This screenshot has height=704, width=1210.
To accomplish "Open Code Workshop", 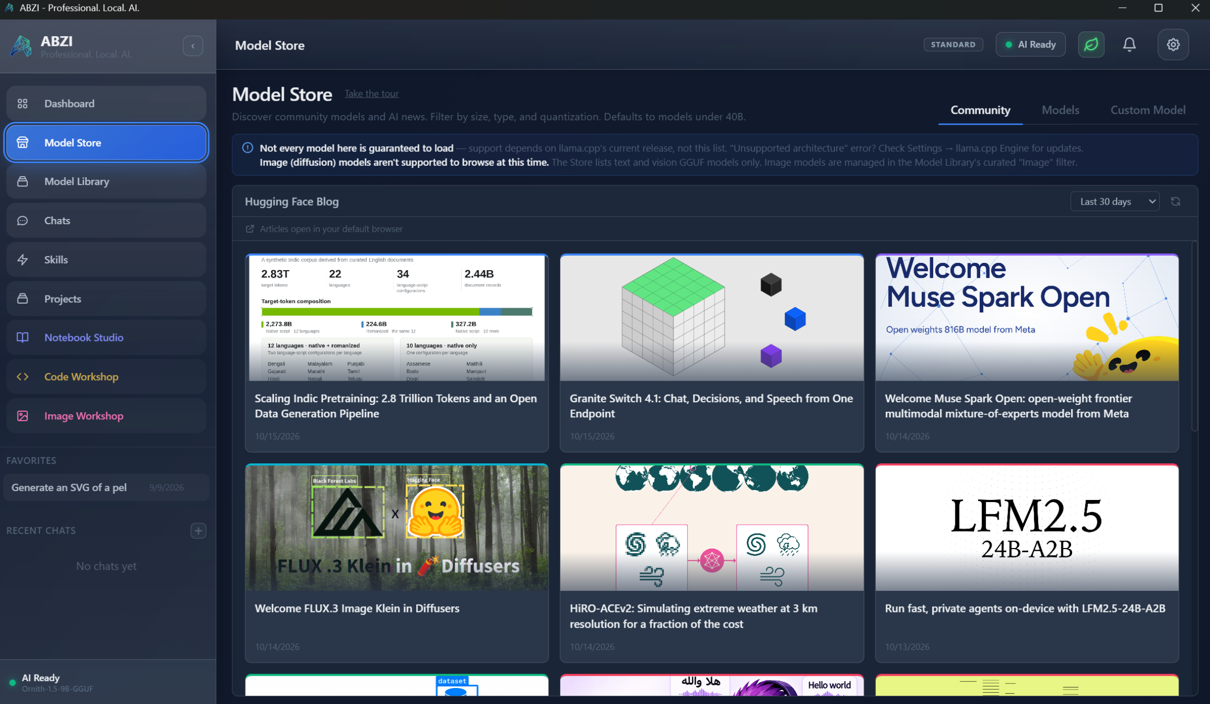I will click(106, 377).
